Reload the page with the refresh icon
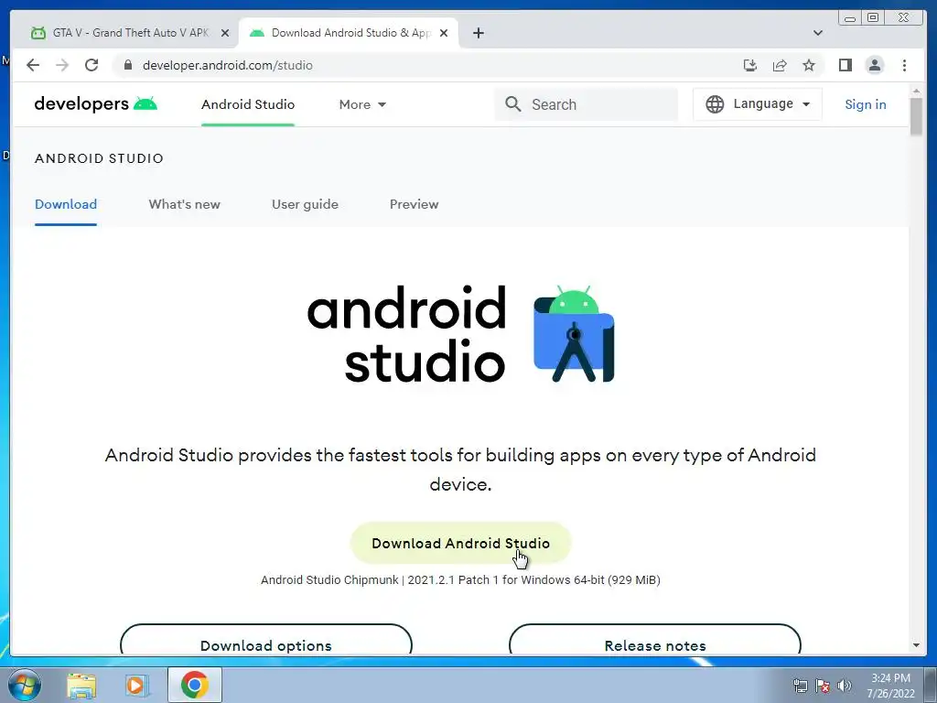937x703 pixels. pos(92,65)
